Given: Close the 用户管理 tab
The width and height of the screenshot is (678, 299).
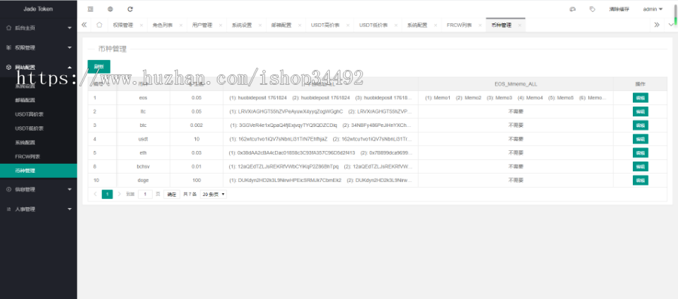Looking at the screenshot, I should pos(221,26).
